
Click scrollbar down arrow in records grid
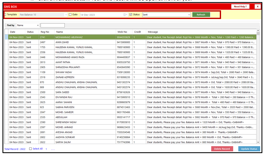pyautogui.click(x=258, y=142)
